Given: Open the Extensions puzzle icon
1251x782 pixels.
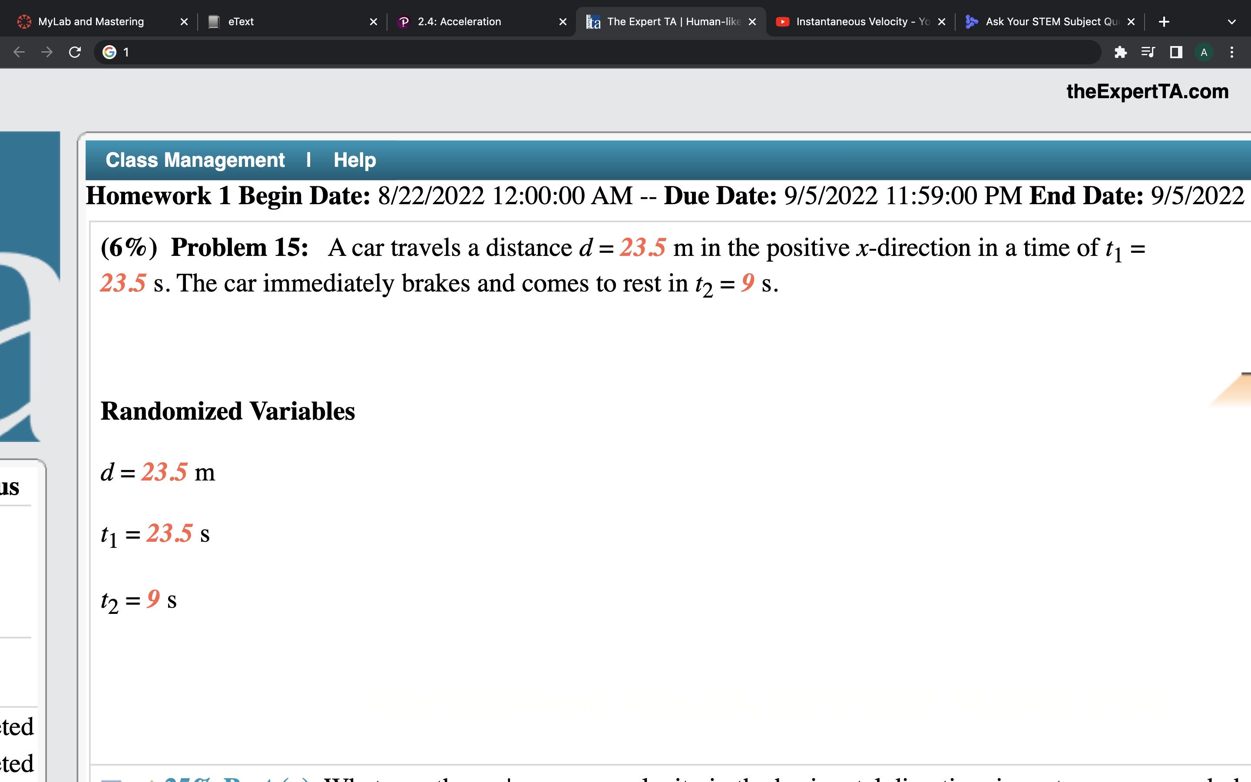Looking at the screenshot, I should (1121, 52).
